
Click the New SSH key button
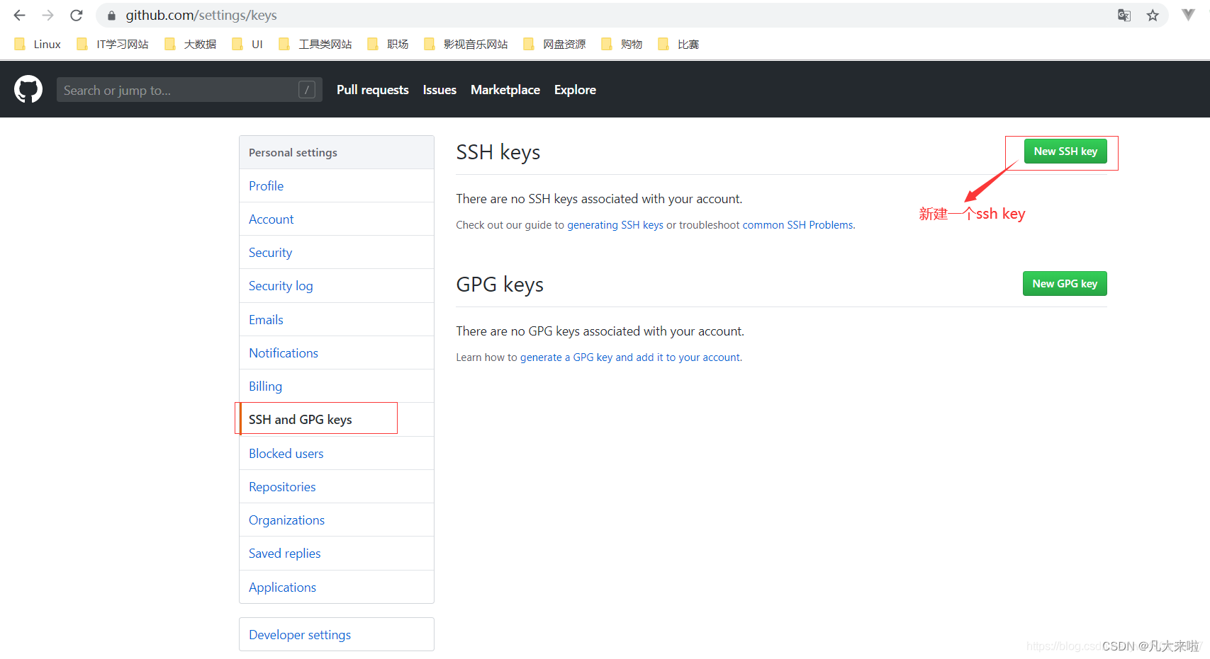coord(1065,151)
